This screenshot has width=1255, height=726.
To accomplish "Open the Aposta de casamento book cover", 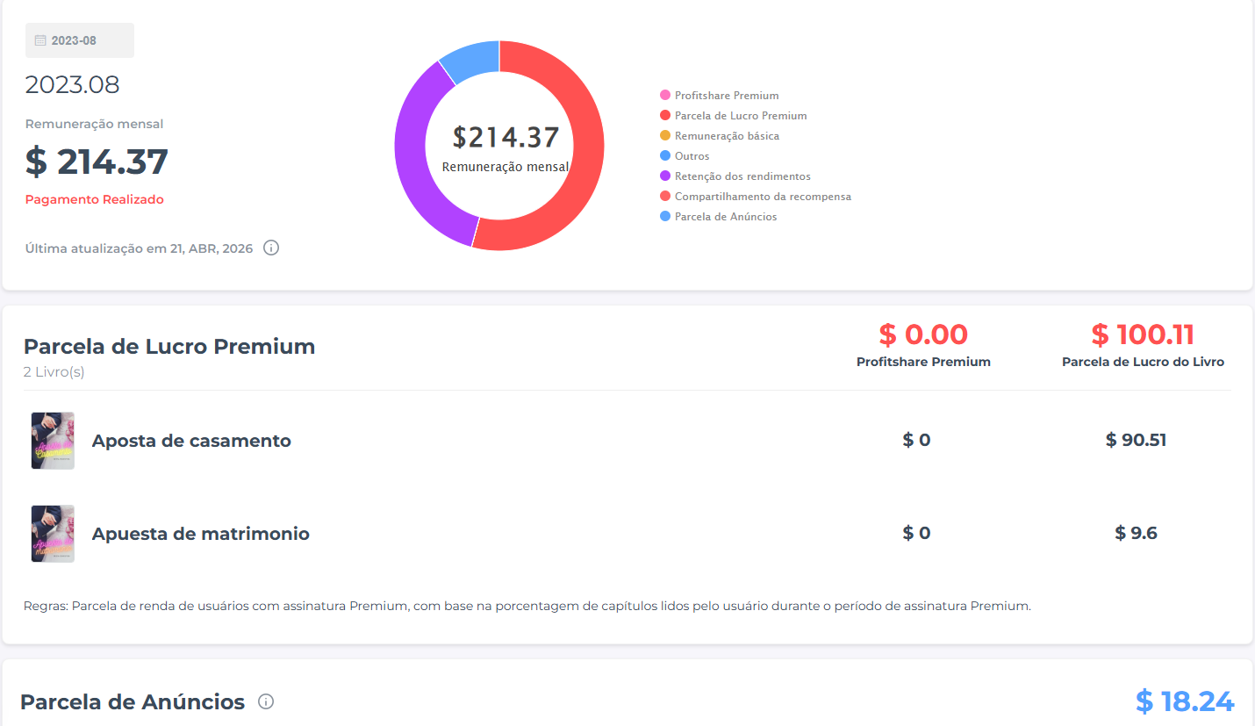I will pyautogui.click(x=53, y=441).
